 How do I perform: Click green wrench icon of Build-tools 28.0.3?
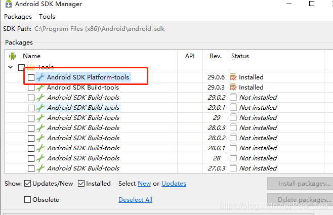(x=40, y=128)
